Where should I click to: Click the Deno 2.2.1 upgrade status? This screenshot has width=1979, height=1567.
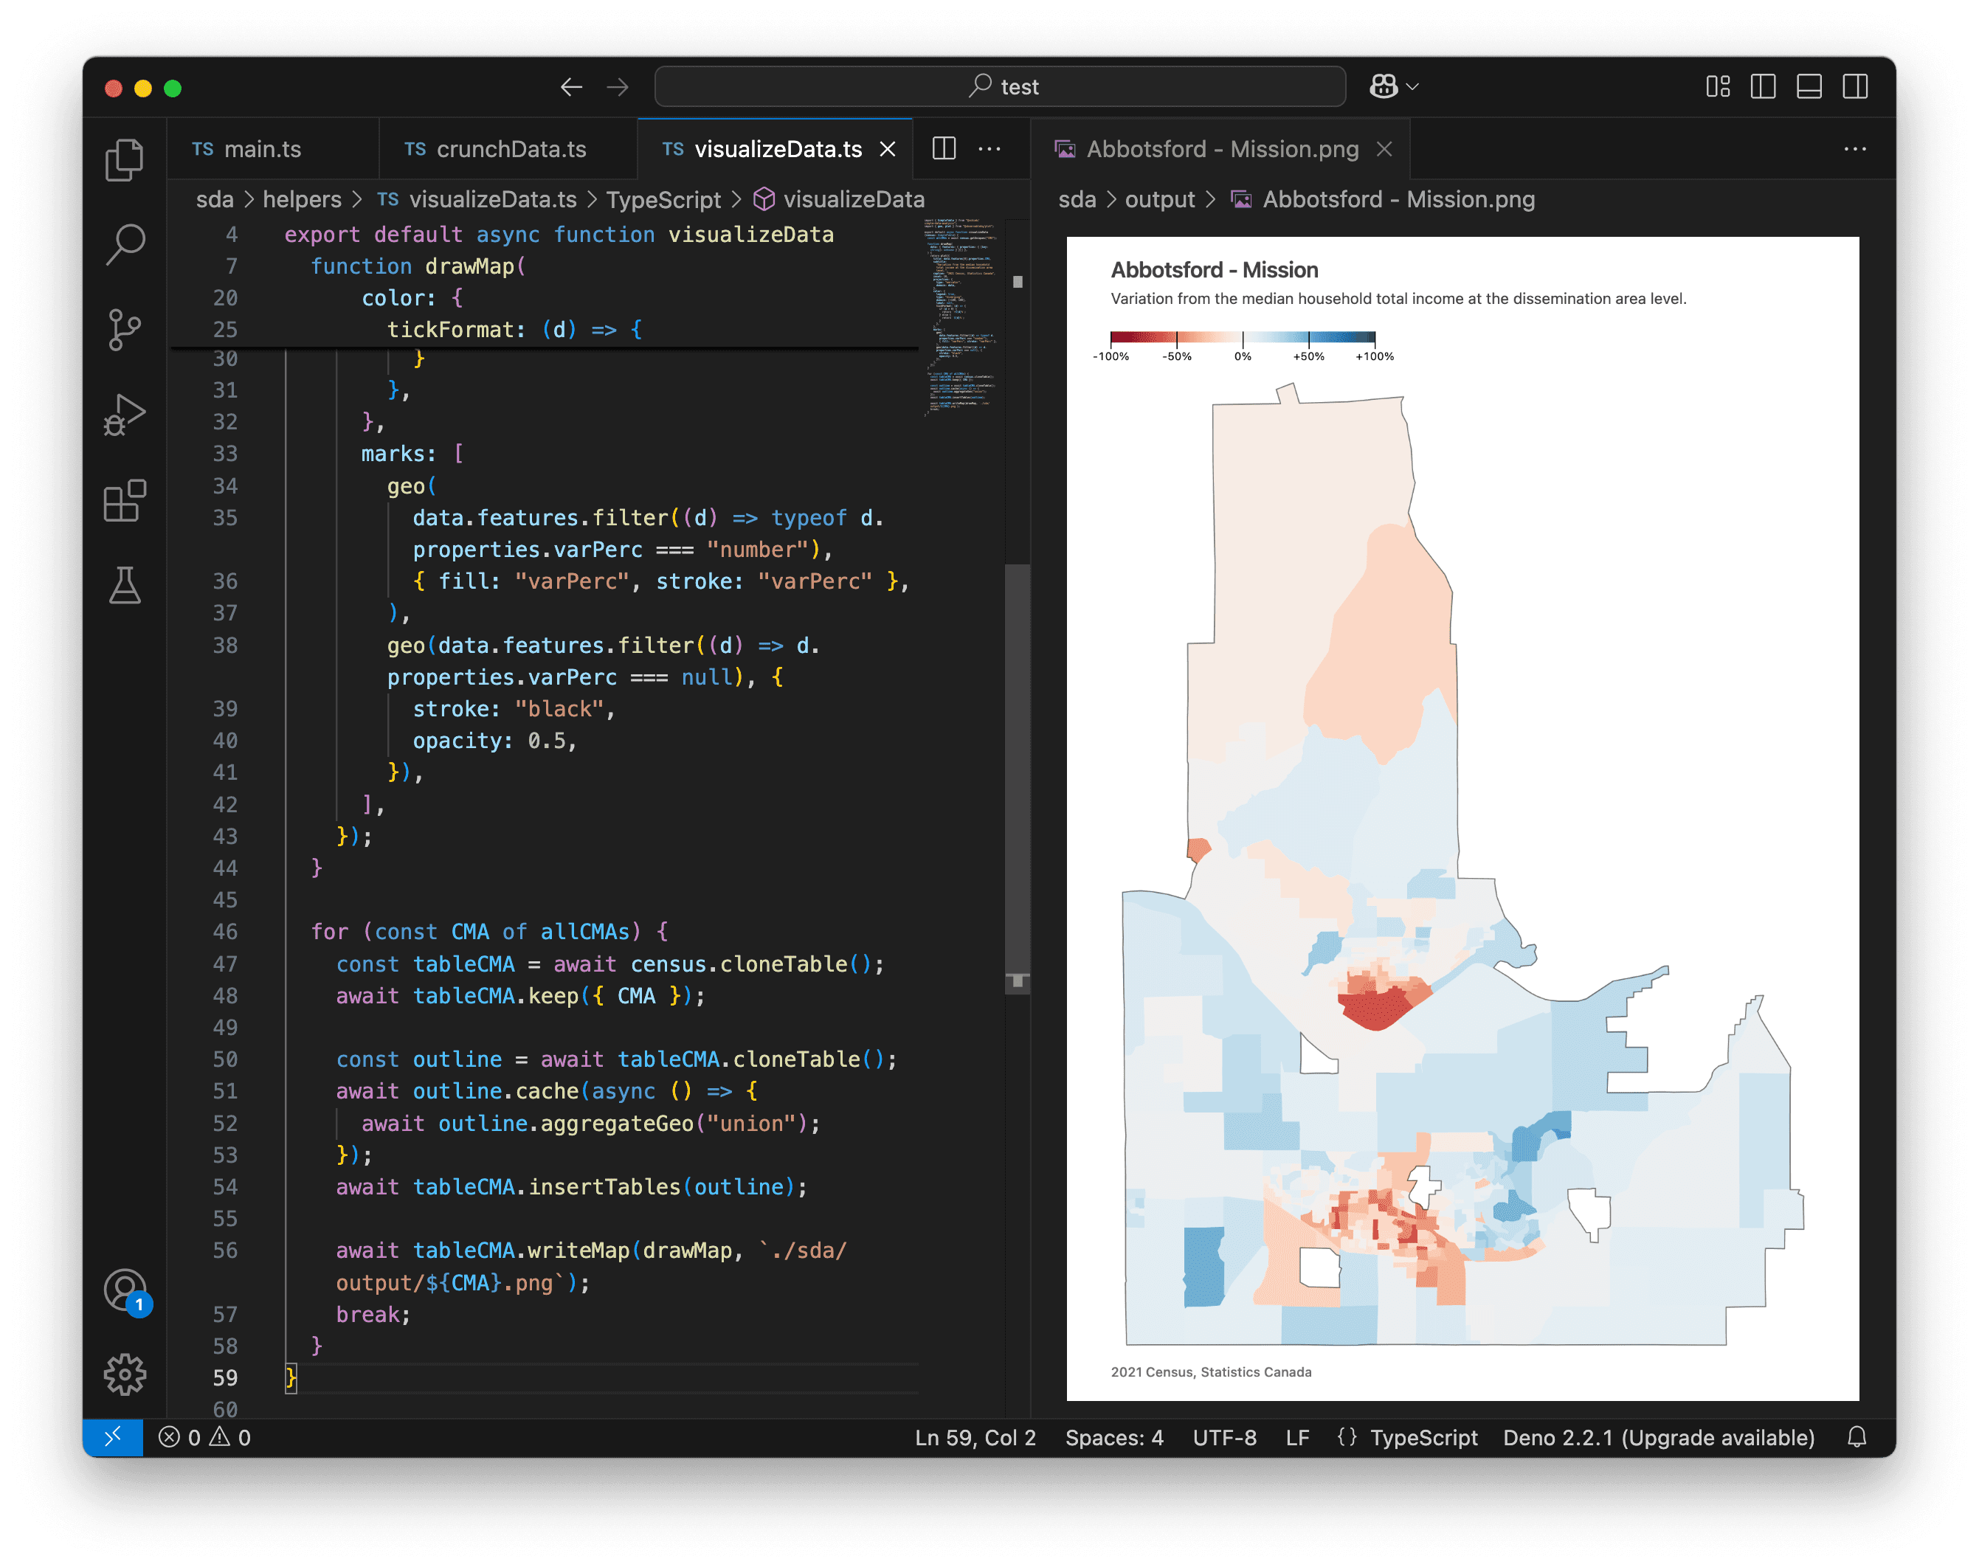tap(1658, 1436)
